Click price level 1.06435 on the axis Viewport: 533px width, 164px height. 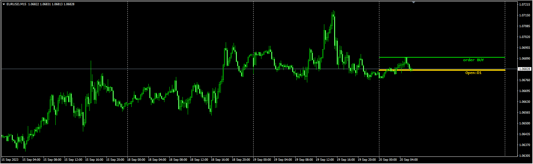[525, 134]
